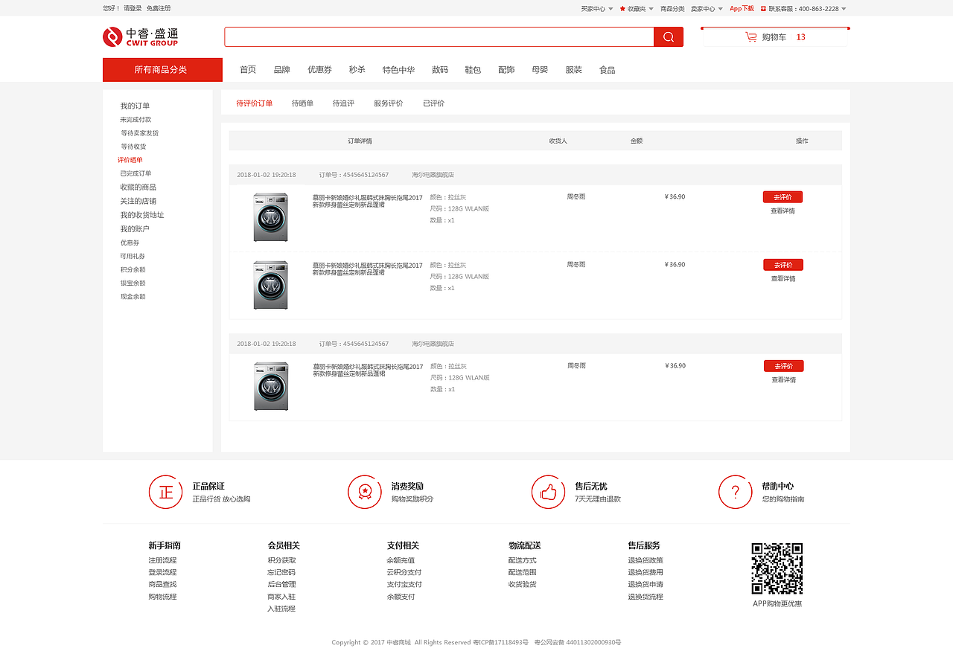Click the 正品保证 circular 正 icon
Screen dimensions: 953x654
[x=165, y=492]
